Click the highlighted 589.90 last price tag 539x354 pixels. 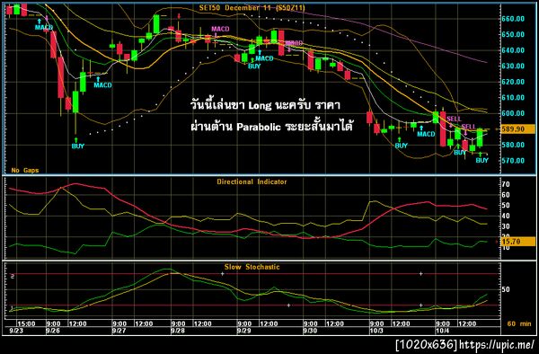pyautogui.click(x=517, y=128)
